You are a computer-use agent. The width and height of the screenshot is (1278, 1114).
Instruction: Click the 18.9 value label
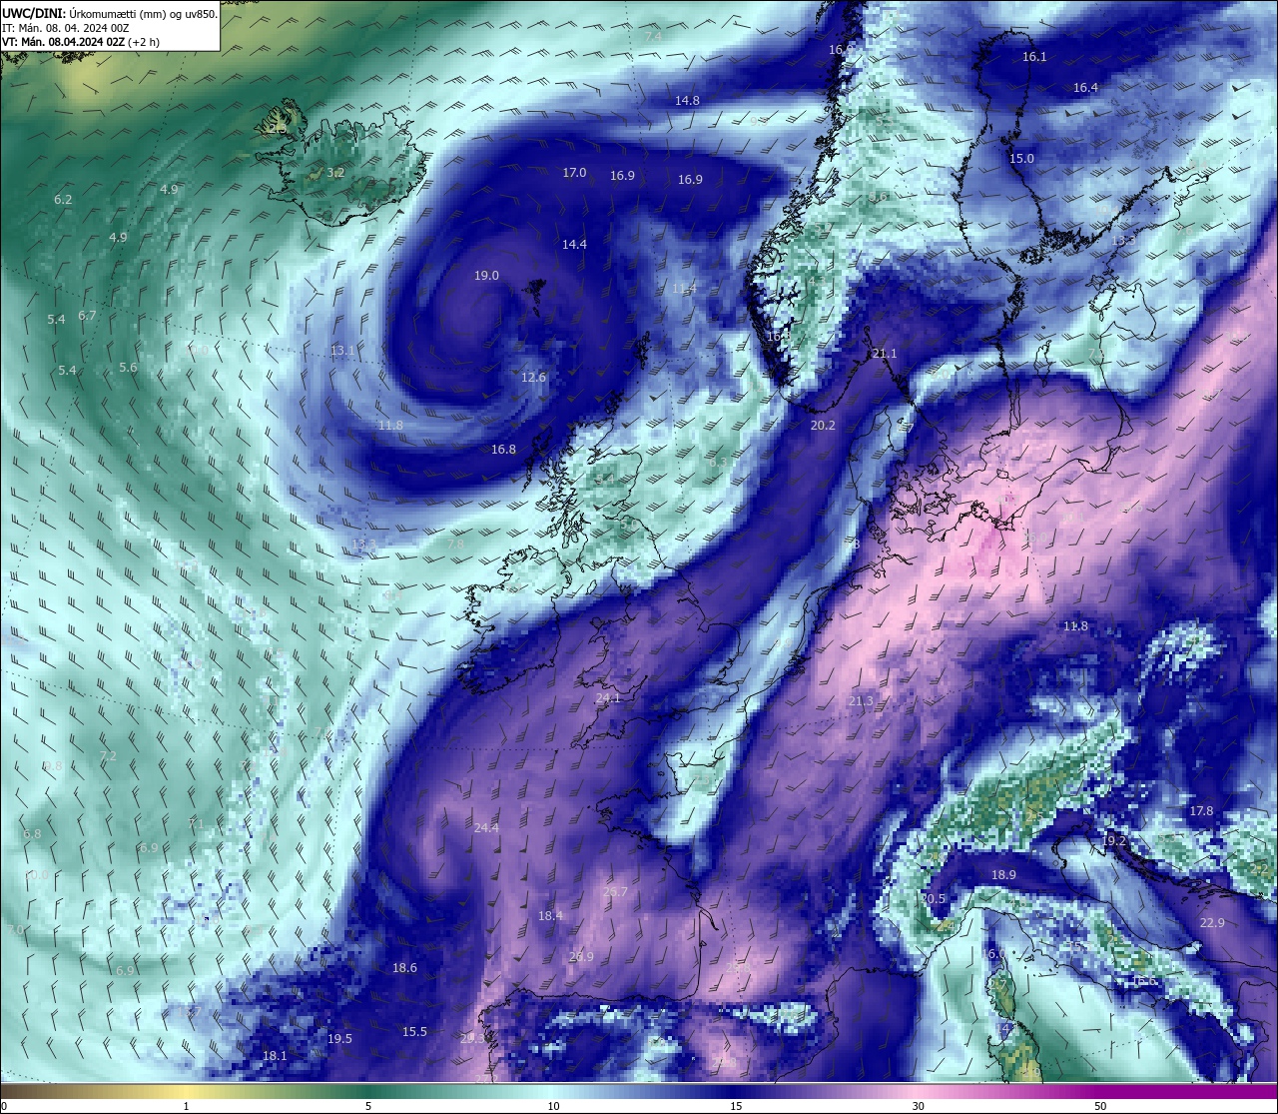(x=1003, y=875)
